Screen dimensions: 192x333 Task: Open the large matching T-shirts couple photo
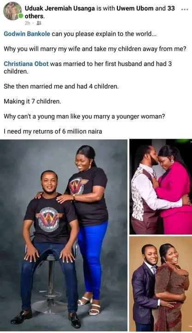click(x=64, y=235)
